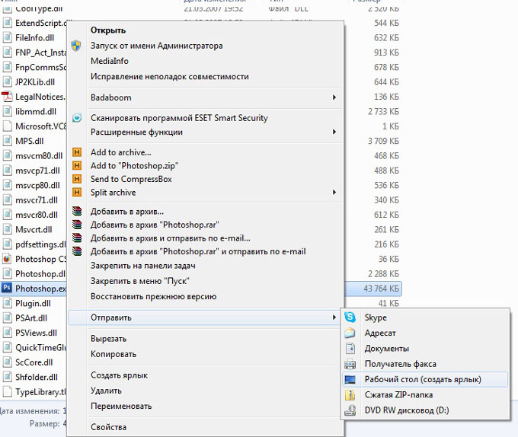Select the PSArt.dll file name
This screenshot has width=518, height=437.
[31, 317]
